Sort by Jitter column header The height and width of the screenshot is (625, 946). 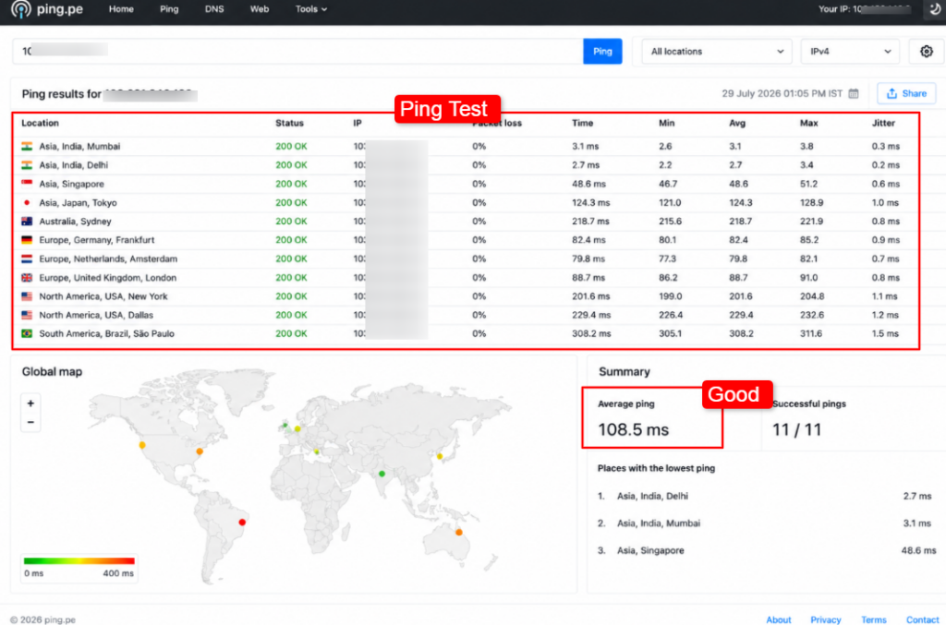click(883, 123)
